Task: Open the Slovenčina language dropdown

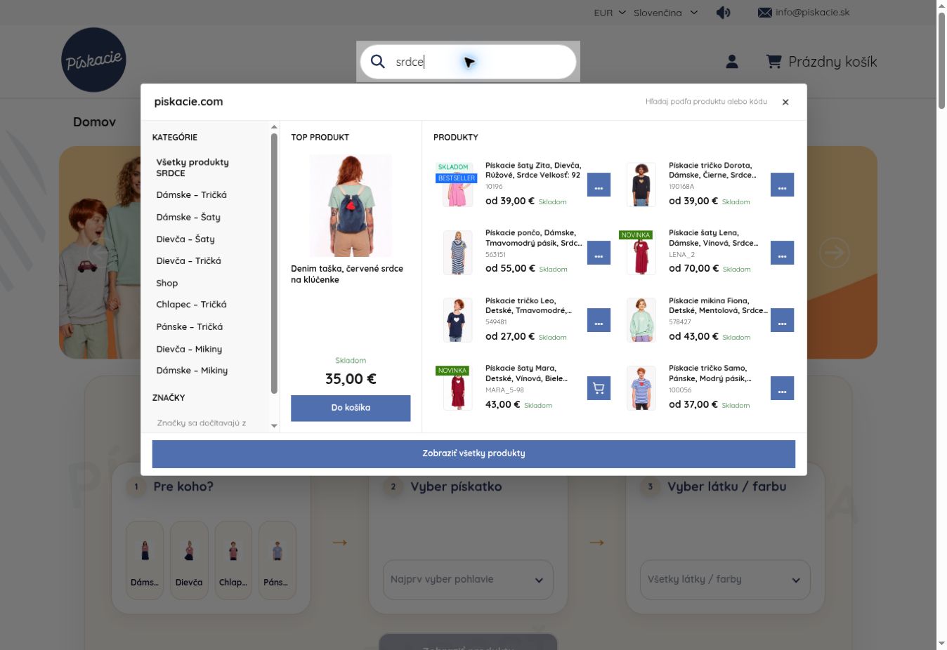Action: pyautogui.click(x=665, y=13)
